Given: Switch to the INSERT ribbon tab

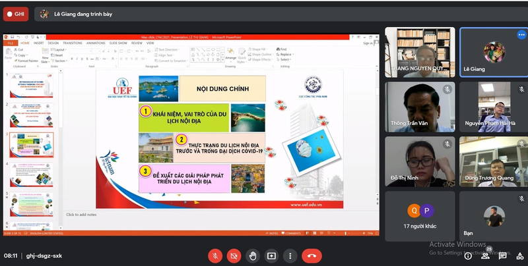Looking at the screenshot, I should (39, 43).
